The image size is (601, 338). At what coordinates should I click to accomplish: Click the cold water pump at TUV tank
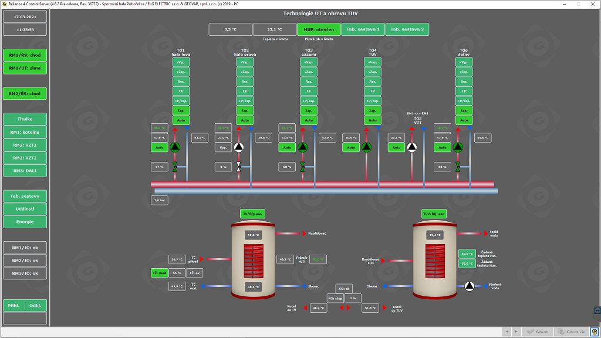tap(470, 286)
